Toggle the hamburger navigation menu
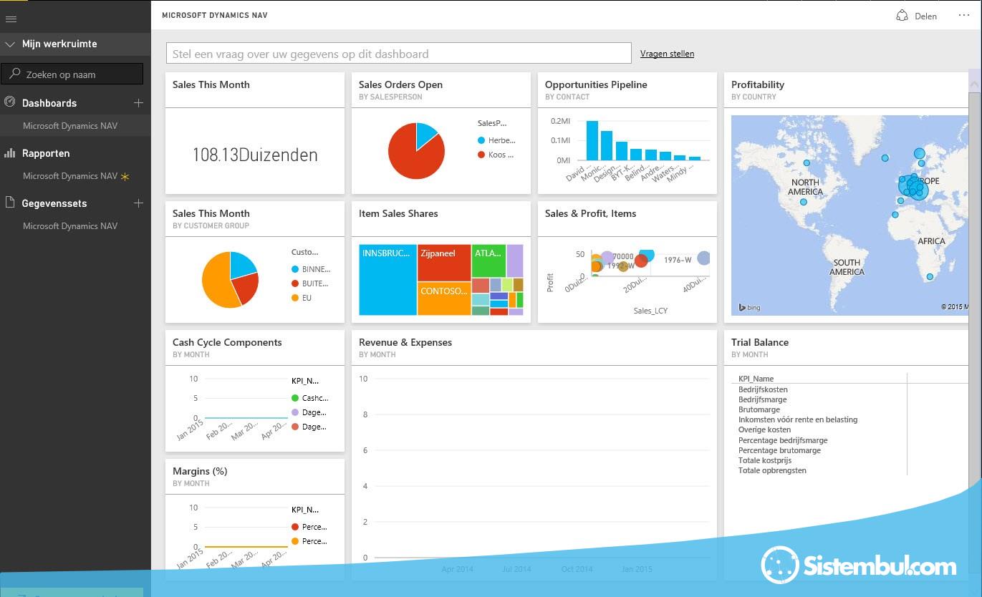This screenshot has width=982, height=597. pyautogui.click(x=11, y=19)
